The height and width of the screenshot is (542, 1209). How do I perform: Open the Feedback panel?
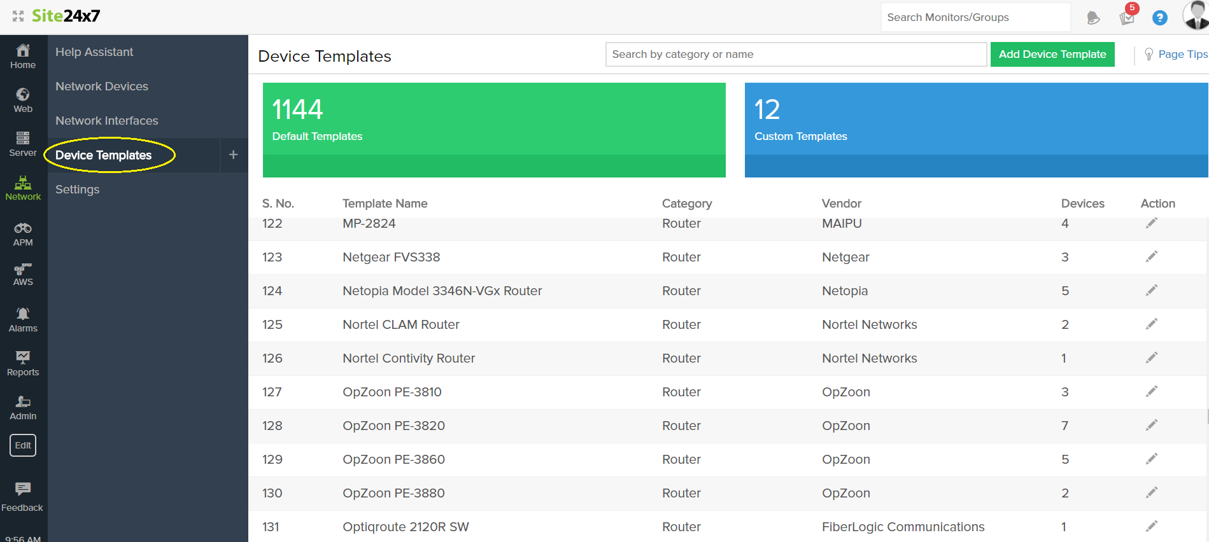(x=22, y=497)
